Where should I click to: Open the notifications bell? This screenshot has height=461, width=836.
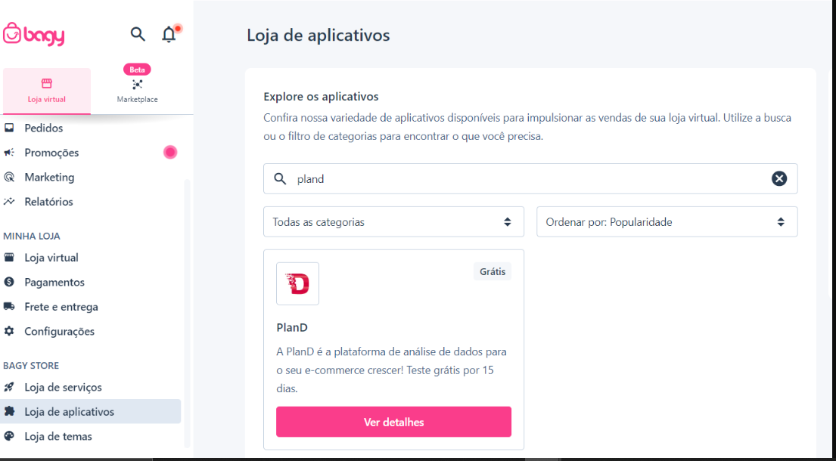(169, 34)
